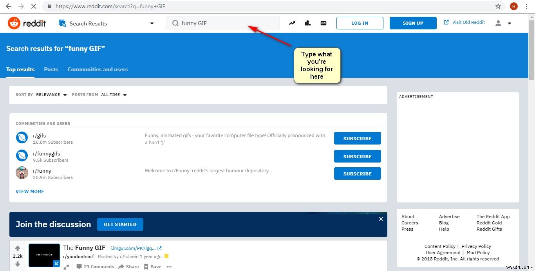Open the Content Policy link
The height and width of the screenshot is (271, 535).
pyautogui.click(x=440, y=246)
